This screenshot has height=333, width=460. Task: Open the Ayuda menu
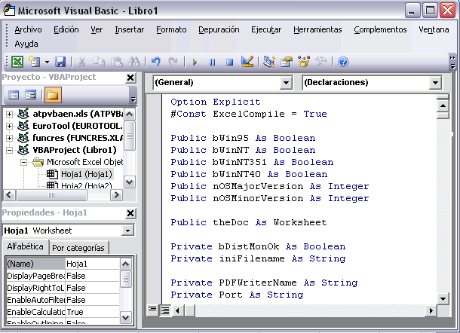coord(26,44)
